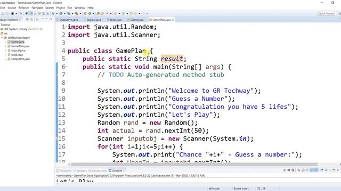The image size is (341, 191).
Task: Open the Source menu
Action: [12, 7]
